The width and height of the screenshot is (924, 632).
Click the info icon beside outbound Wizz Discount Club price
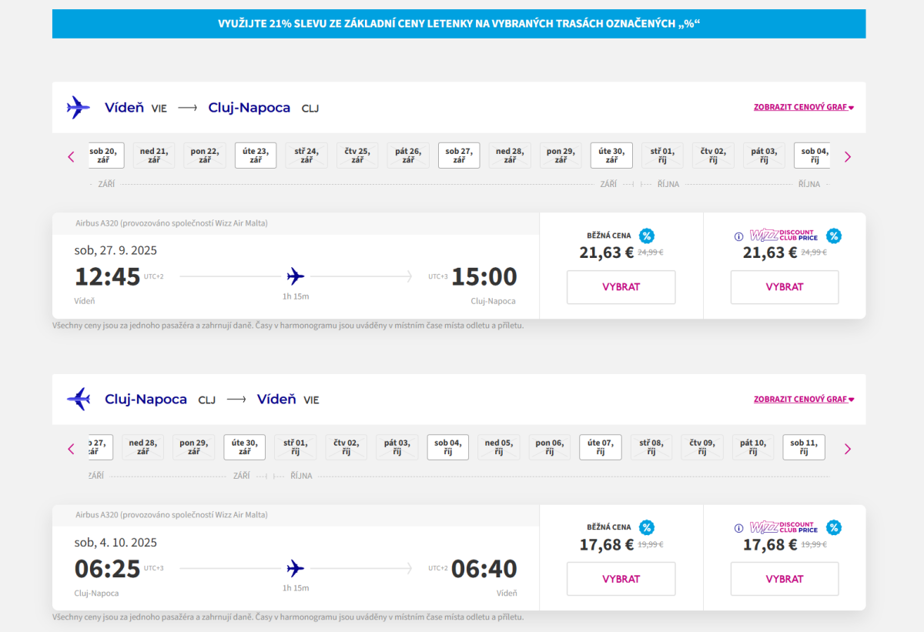(738, 236)
